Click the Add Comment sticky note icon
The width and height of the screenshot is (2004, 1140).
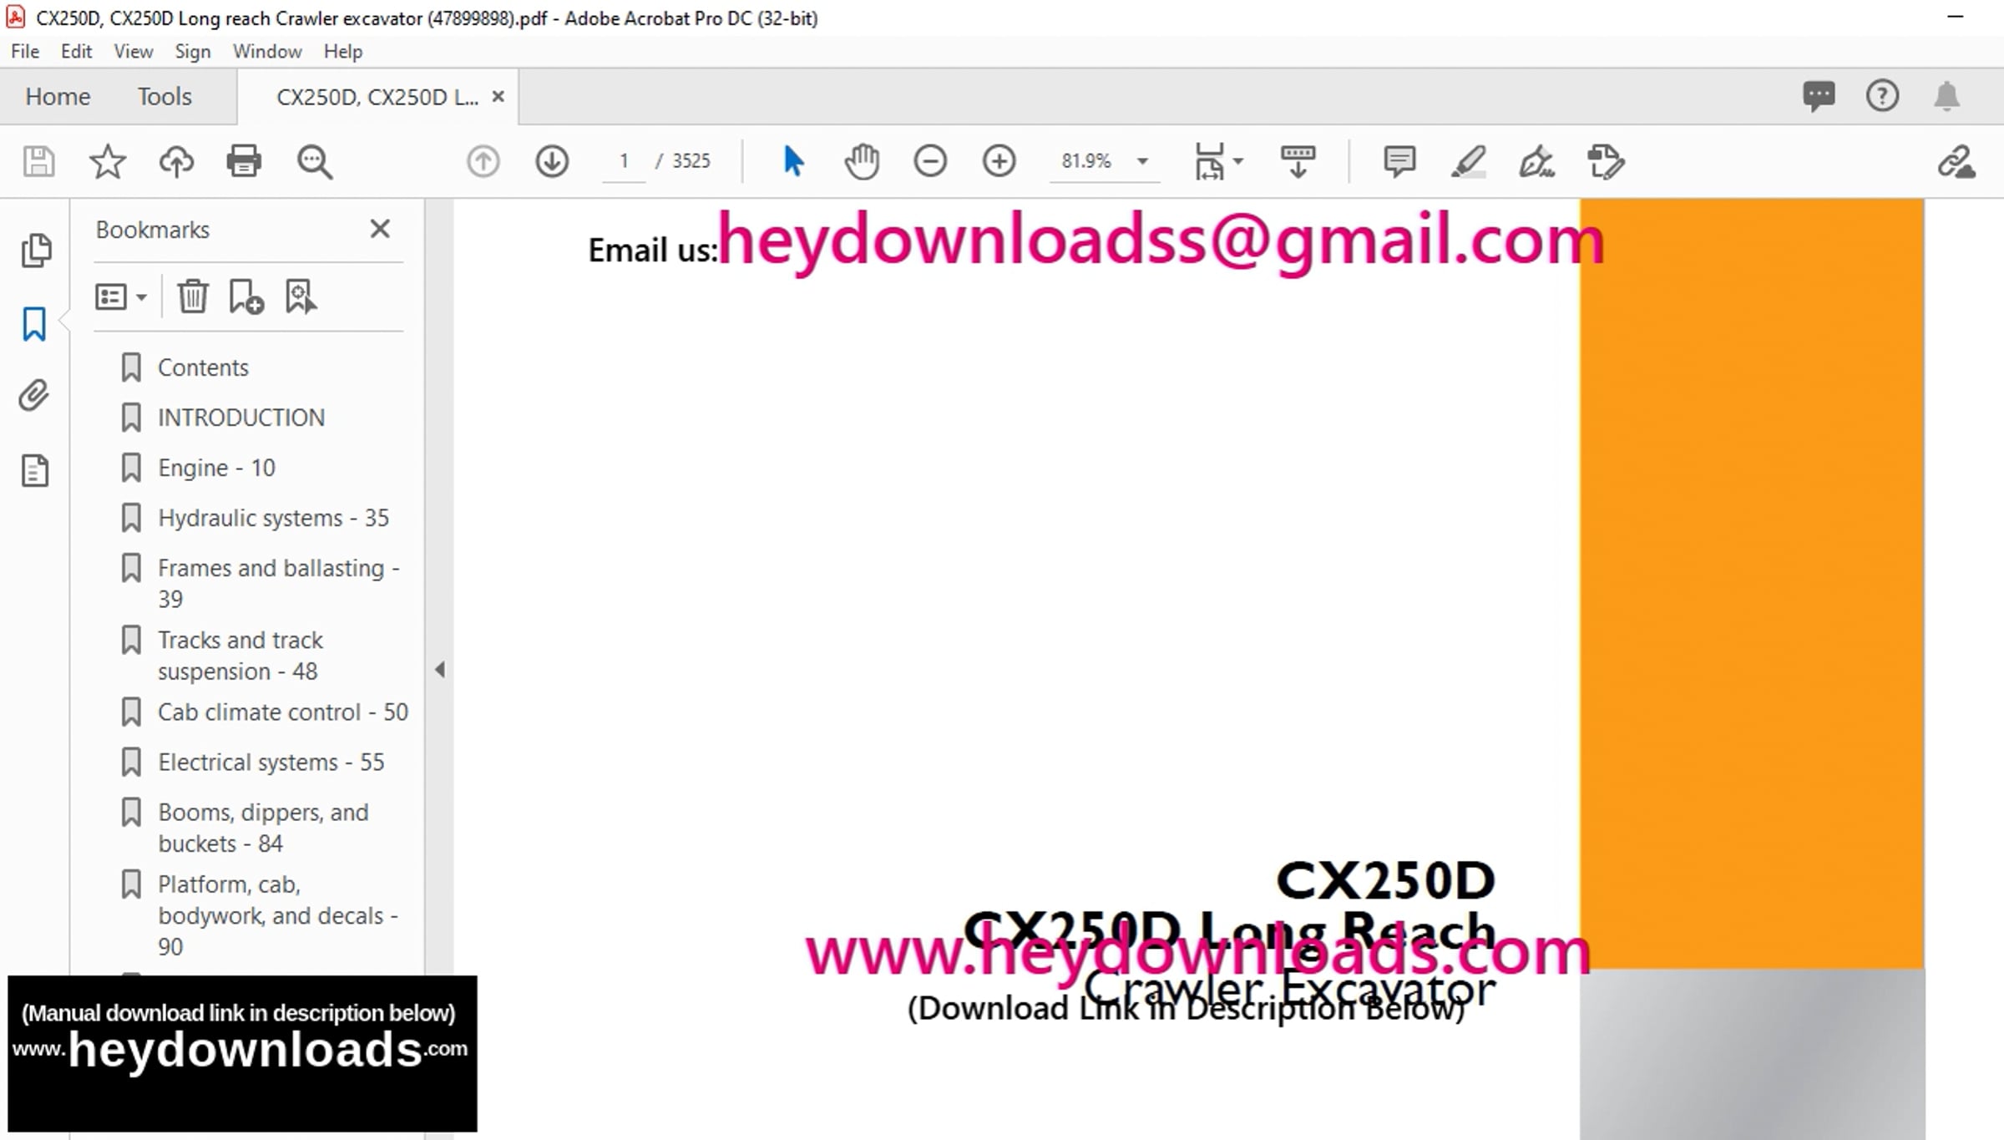coord(1399,161)
